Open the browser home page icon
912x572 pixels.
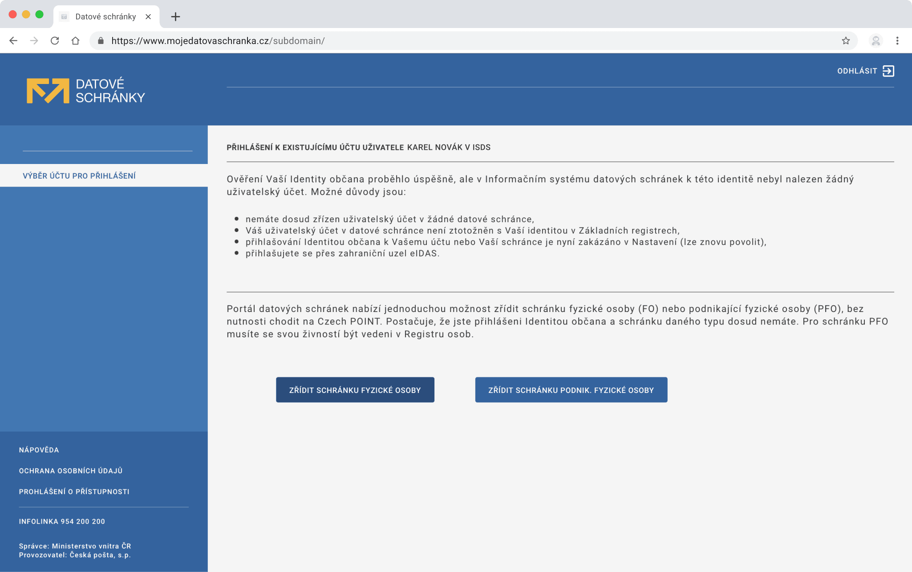click(75, 41)
